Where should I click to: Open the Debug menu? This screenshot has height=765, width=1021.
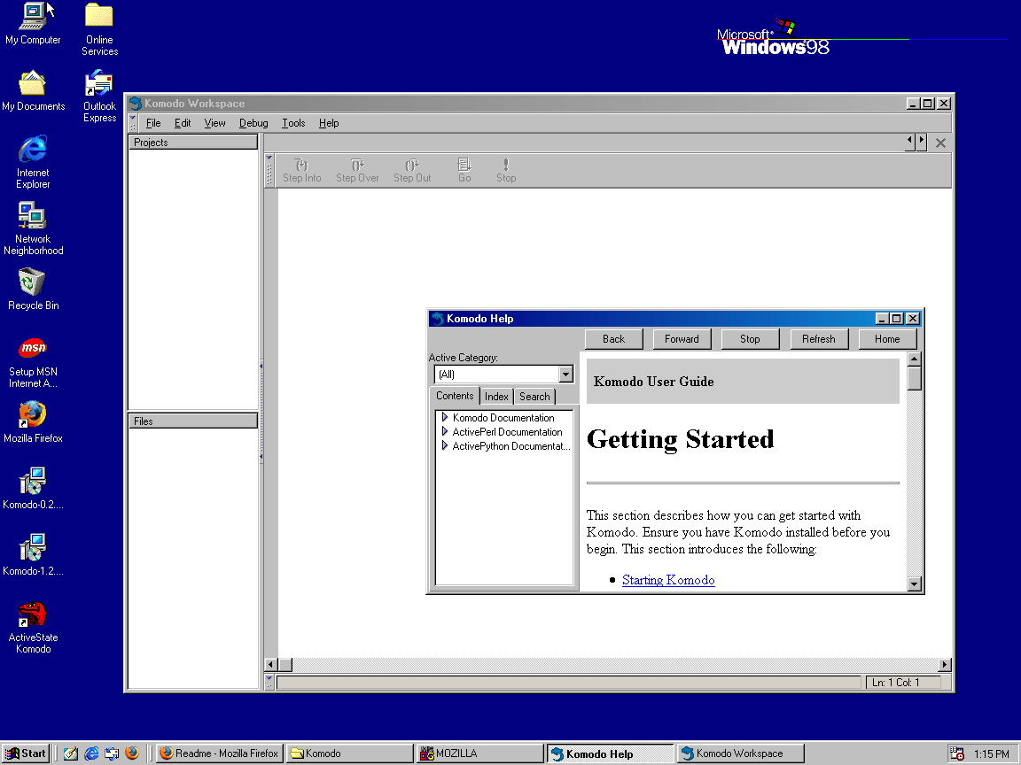pos(253,123)
